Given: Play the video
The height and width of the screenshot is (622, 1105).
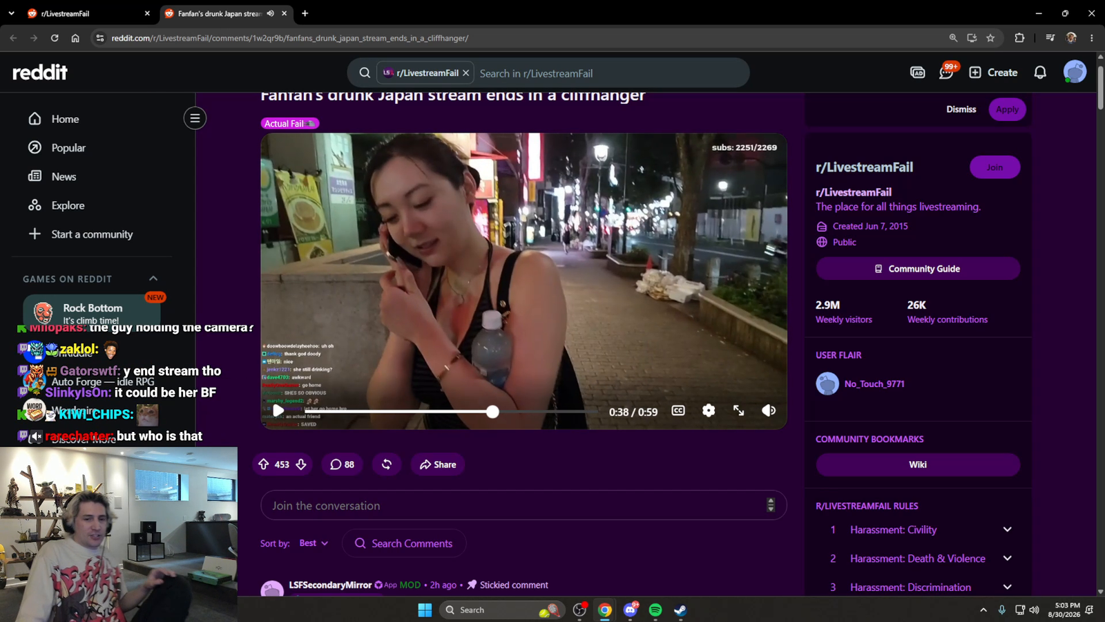Looking at the screenshot, I should (278, 411).
